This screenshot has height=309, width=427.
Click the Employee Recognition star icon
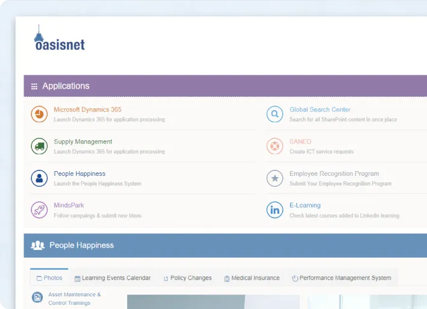tap(275, 178)
